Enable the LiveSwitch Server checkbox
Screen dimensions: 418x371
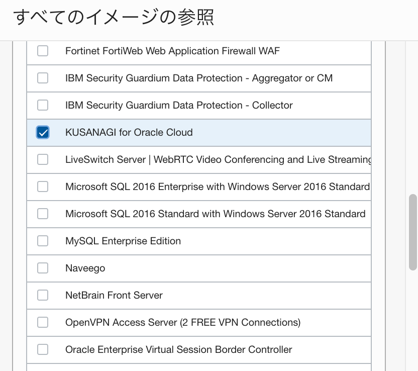pos(43,159)
